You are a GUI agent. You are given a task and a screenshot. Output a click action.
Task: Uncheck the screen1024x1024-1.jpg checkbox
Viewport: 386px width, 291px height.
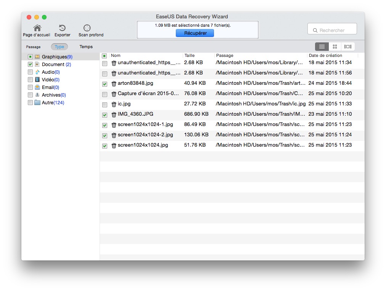[105, 125]
